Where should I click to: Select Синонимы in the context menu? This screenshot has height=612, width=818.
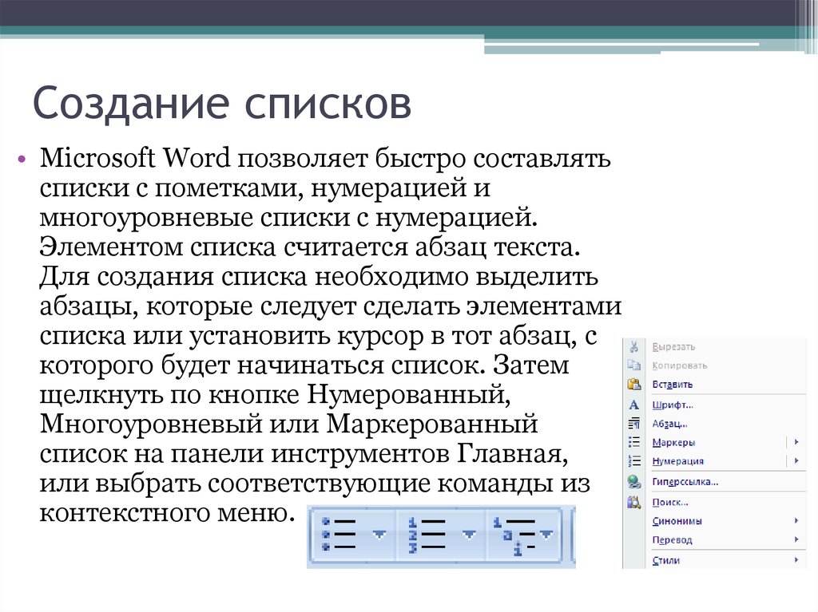coord(677,521)
